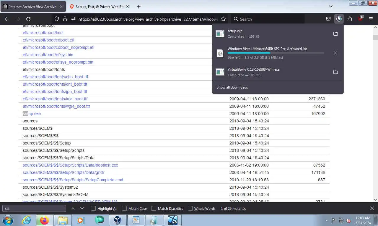Open the Windows Start menu
This screenshot has height=226, width=378.
pos(8,220)
